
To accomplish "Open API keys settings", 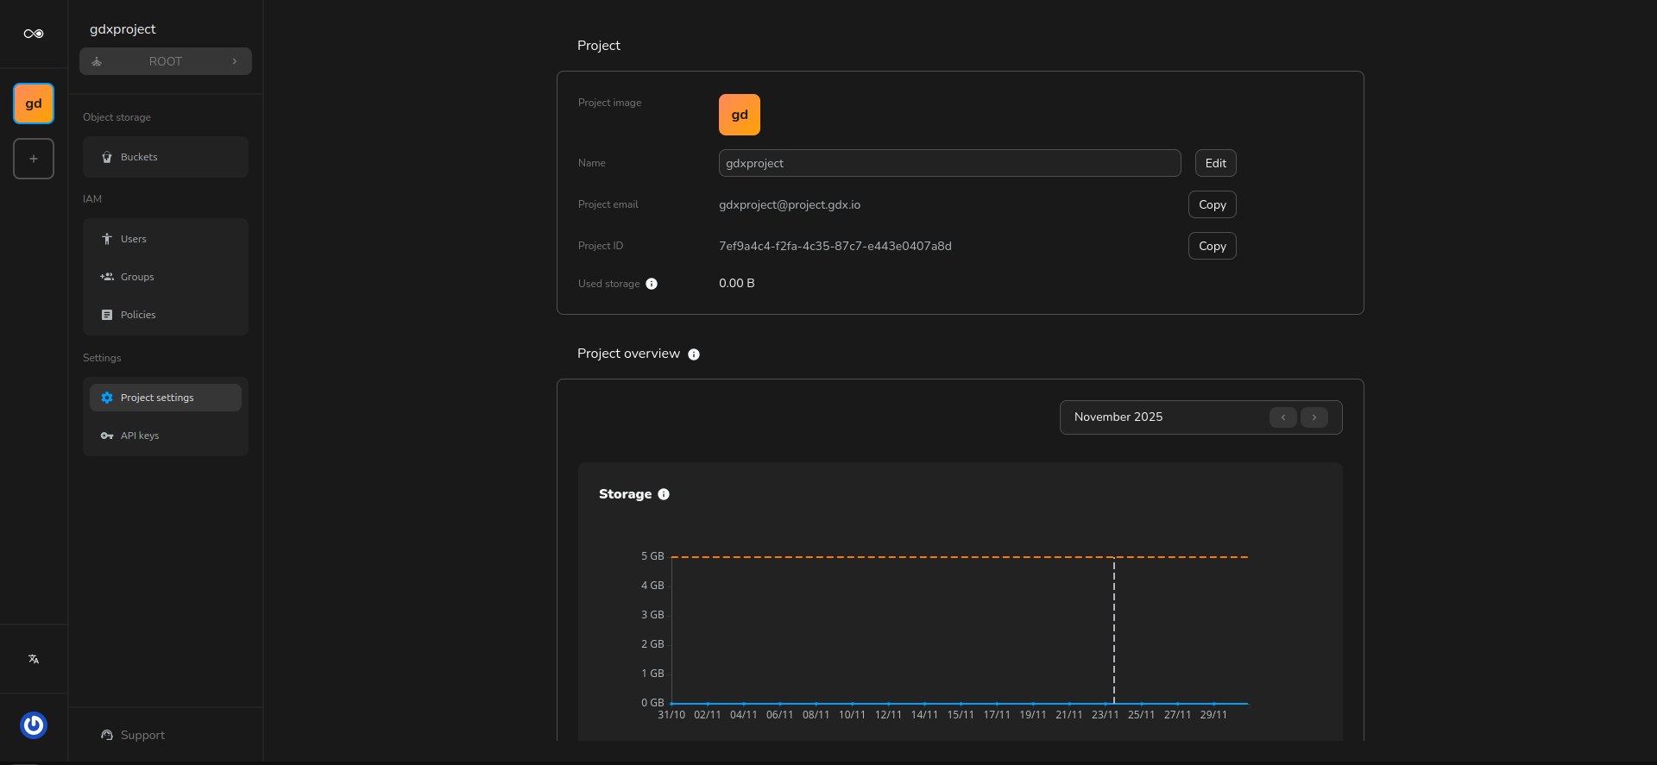I will [x=140, y=436].
